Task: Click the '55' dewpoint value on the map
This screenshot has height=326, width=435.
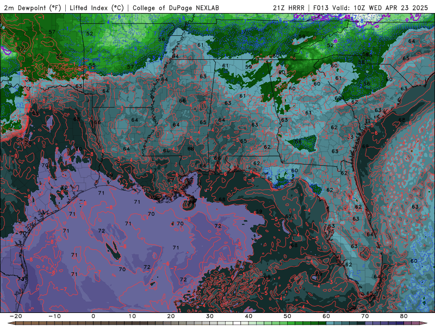Action: 92,66
